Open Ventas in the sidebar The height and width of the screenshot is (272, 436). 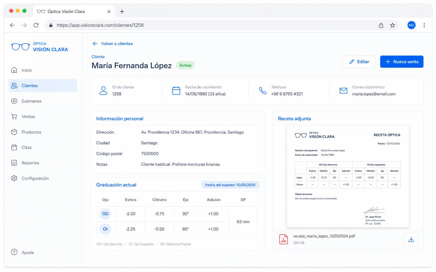click(43, 116)
